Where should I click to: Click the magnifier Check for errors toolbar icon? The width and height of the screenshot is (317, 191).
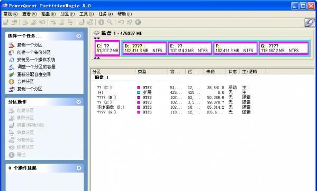tap(110, 22)
